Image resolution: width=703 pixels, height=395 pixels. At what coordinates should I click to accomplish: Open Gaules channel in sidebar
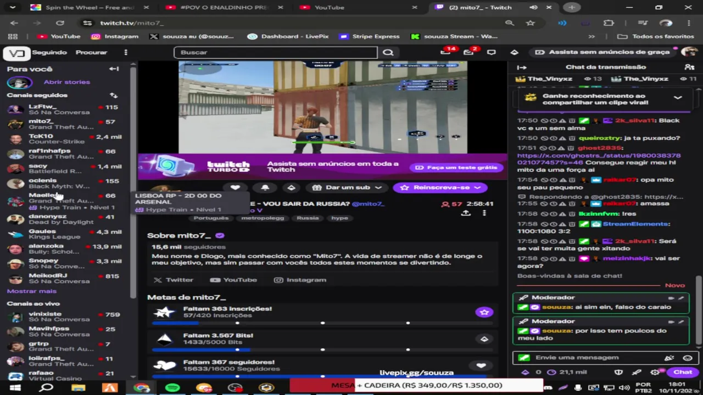coord(64,234)
